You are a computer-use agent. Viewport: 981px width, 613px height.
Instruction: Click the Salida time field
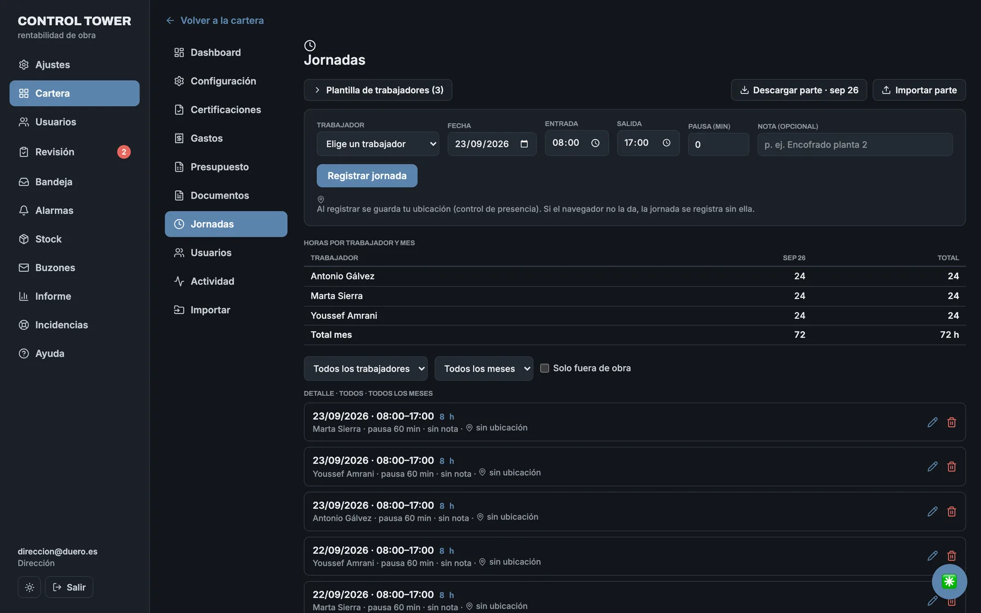(648, 143)
